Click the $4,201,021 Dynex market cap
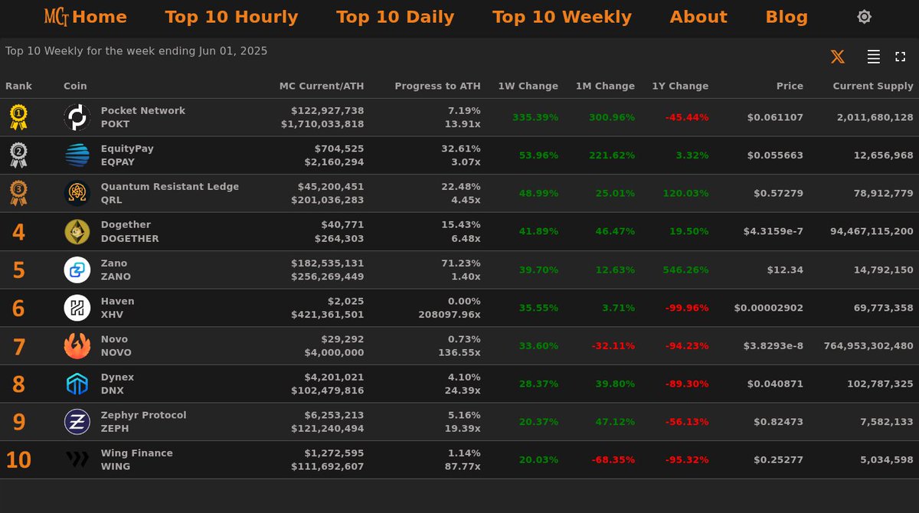 coord(335,377)
